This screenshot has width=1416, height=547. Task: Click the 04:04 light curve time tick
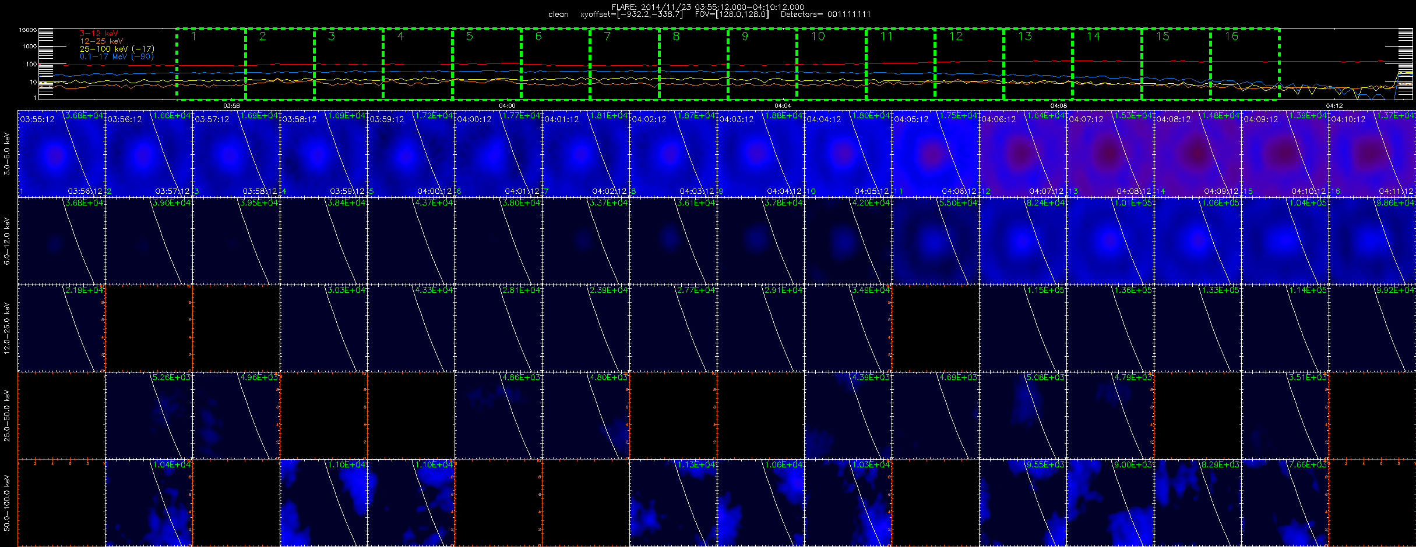[x=783, y=105]
